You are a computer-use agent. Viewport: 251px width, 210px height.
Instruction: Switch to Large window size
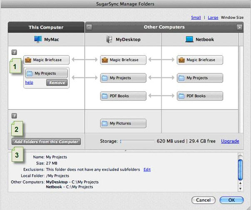click(213, 17)
